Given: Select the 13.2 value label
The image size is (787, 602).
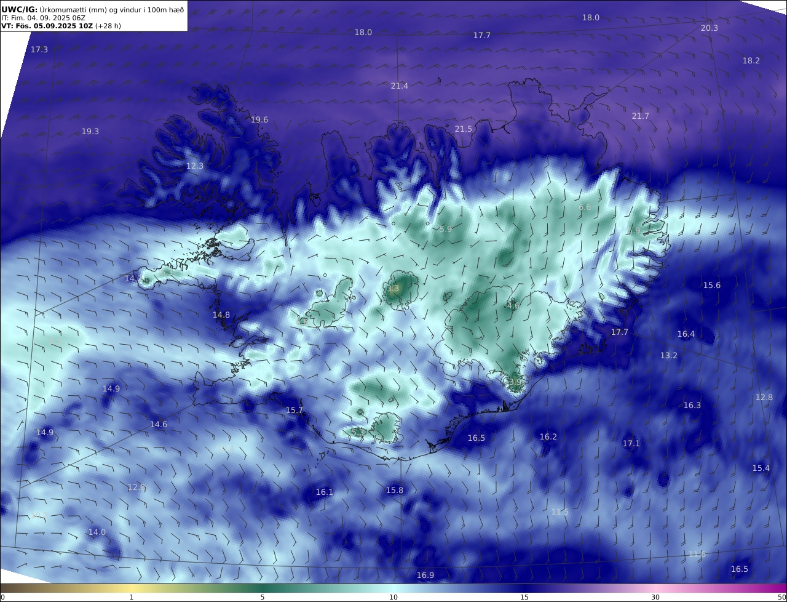Looking at the screenshot, I should [x=669, y=355].
